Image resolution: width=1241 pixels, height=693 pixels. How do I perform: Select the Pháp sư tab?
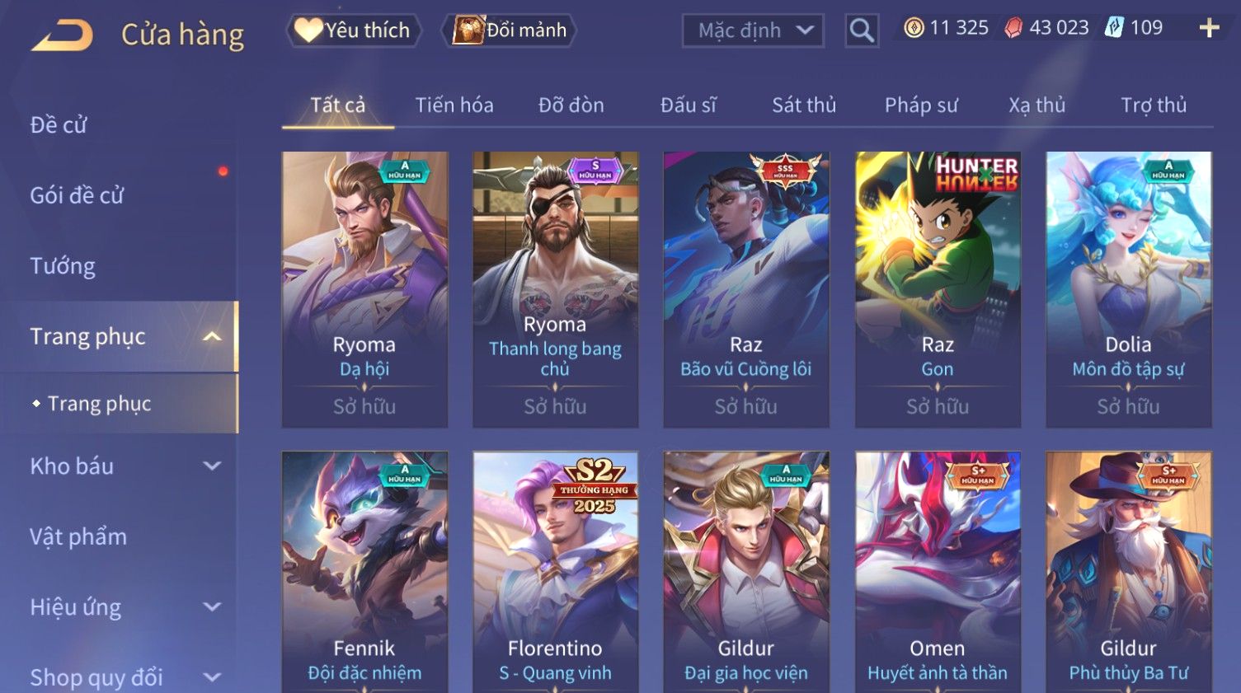(x=921, y=105)
